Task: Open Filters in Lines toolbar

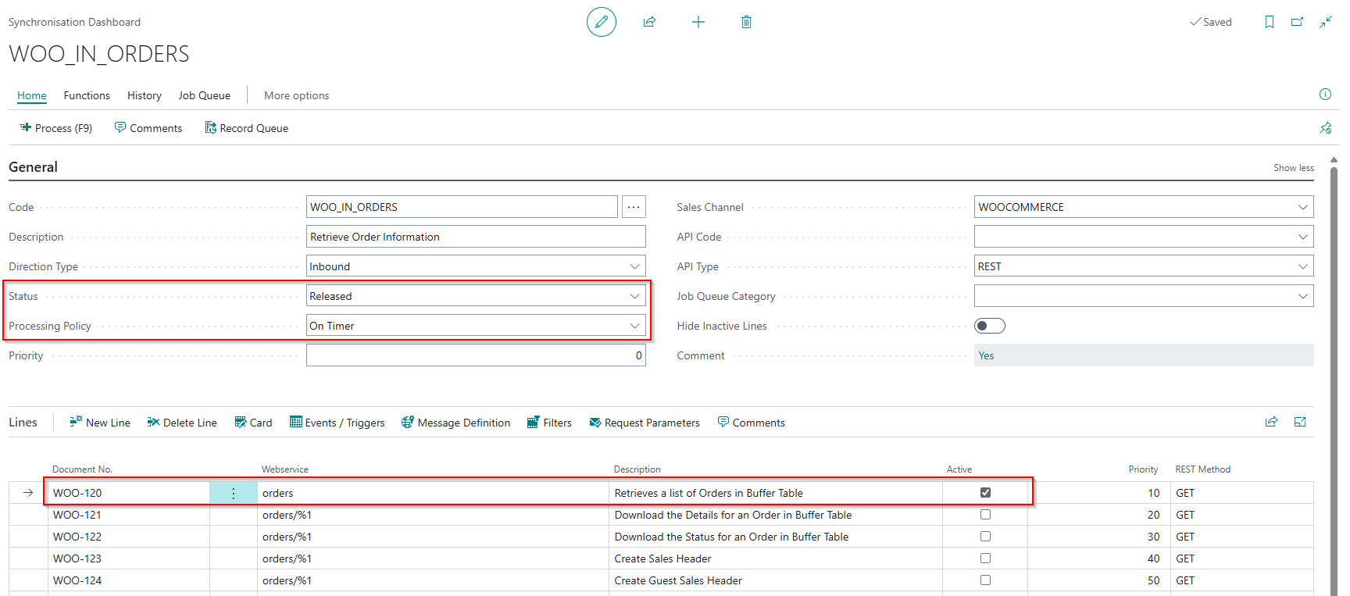Action: tap(549, 423)
